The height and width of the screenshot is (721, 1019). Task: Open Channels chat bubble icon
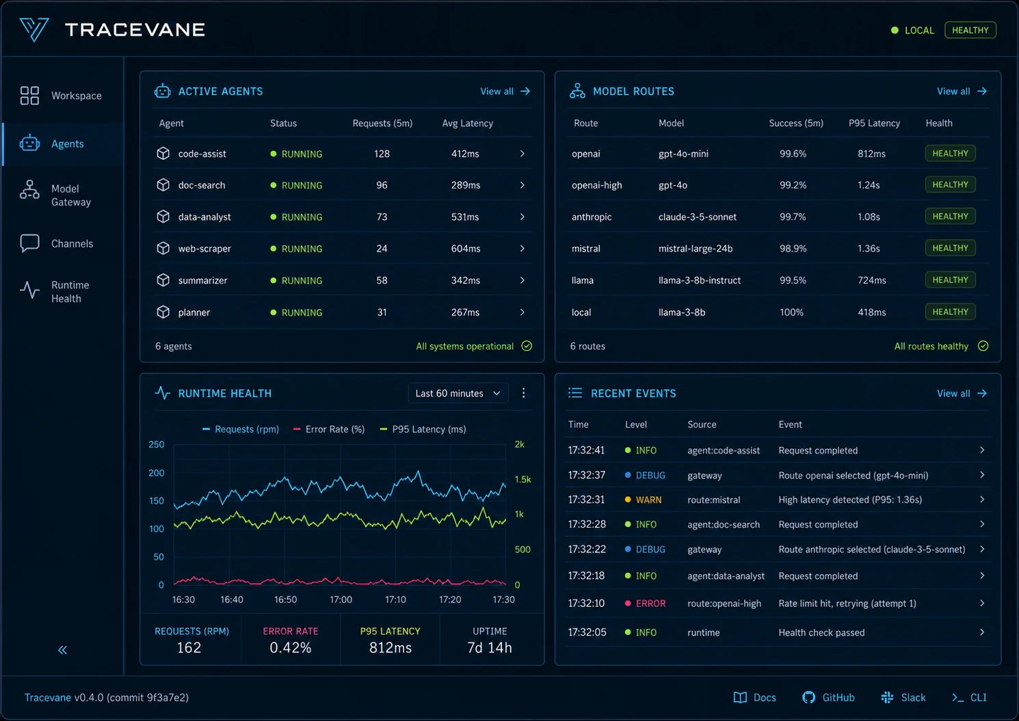(x=29, y=243)
